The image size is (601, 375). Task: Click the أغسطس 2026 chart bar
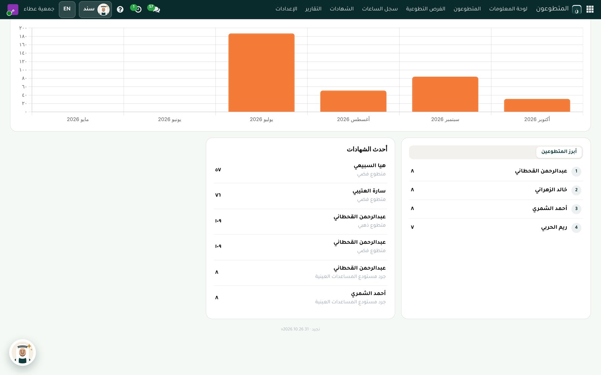click(x=353, y=101)
